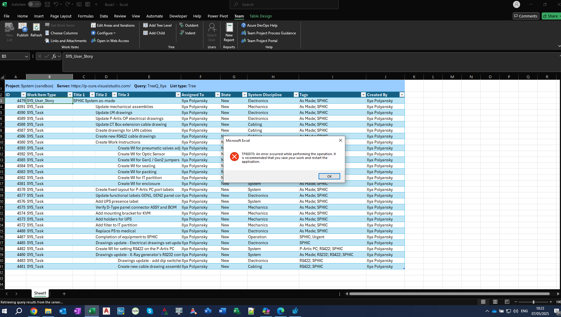This screenshot has width=561, height=317.
Task: Switch to Page Break Preview view
Action: 507,302
